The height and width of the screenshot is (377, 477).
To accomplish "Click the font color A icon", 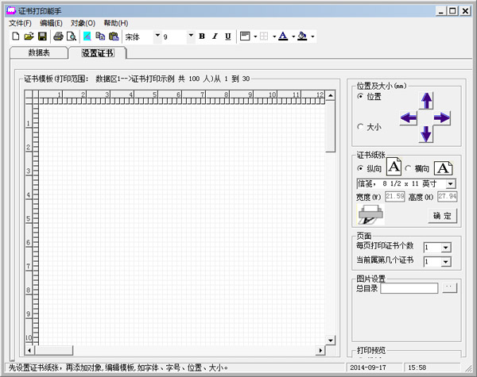I will click(283, 37).
